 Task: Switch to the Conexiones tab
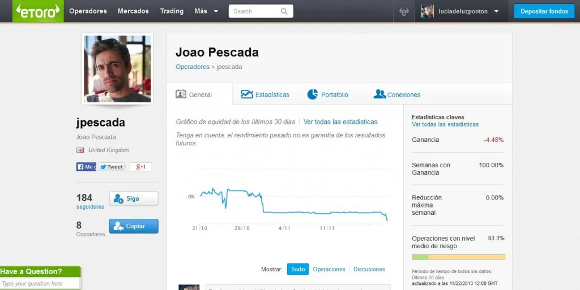(397, 94)
